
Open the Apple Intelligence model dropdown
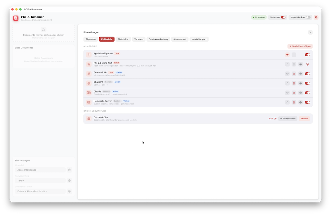[40, 170]
